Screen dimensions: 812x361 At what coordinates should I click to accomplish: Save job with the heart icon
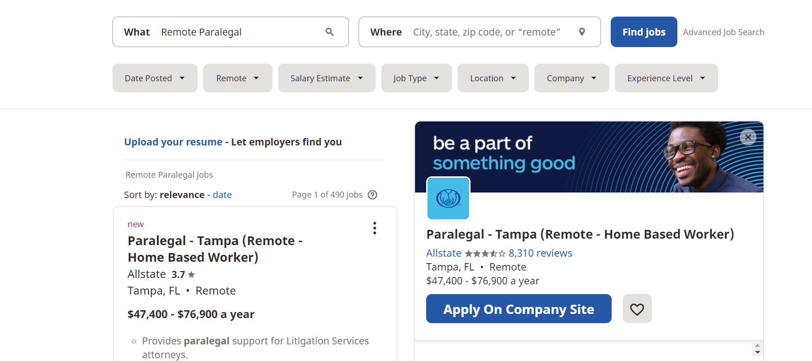[637, 309]
